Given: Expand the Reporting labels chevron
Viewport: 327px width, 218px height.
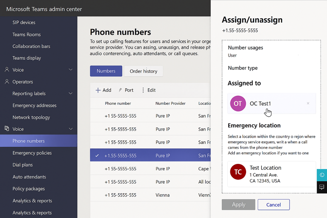Looking at the screenshot, I should click(x=71, y=93).
